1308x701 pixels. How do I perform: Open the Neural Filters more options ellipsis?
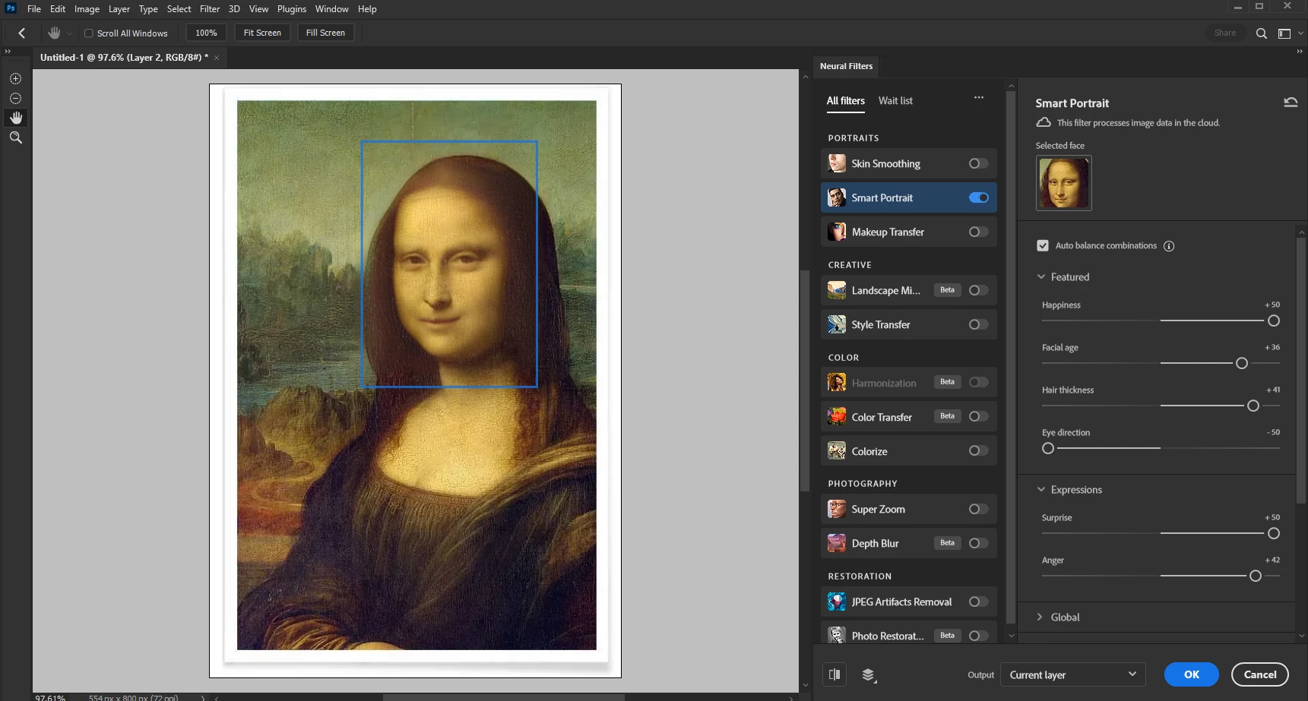coord(979,98)
